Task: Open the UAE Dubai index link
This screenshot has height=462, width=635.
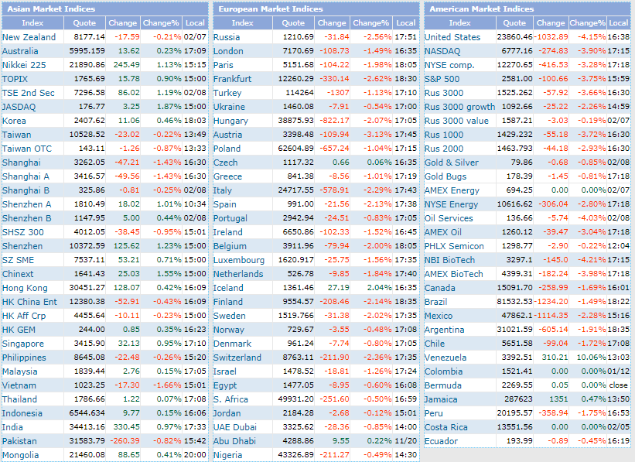Action: 235,427
